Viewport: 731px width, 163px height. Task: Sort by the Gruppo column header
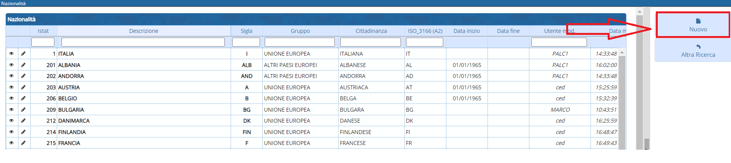click(x=300, y=31)
